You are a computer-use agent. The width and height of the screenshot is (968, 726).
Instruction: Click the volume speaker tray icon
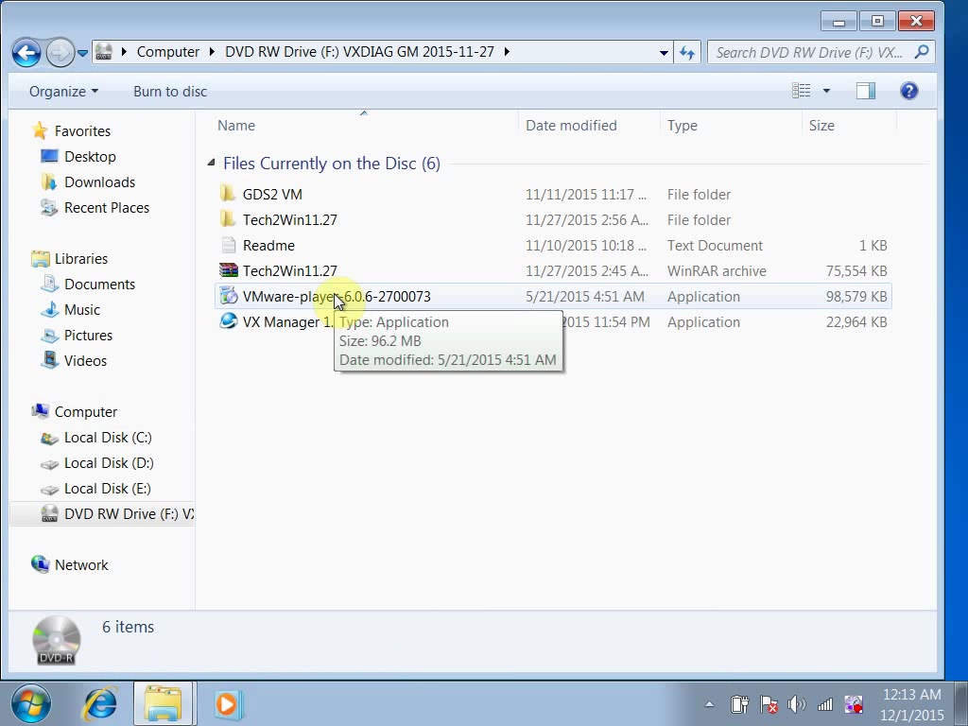(x=796, y=703)
